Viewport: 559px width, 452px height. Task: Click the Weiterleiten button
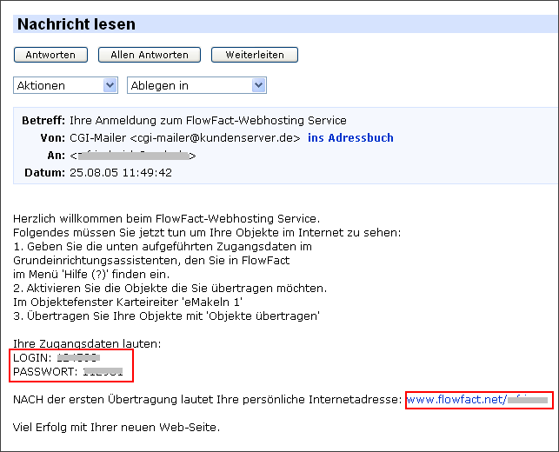coord(255,55)
